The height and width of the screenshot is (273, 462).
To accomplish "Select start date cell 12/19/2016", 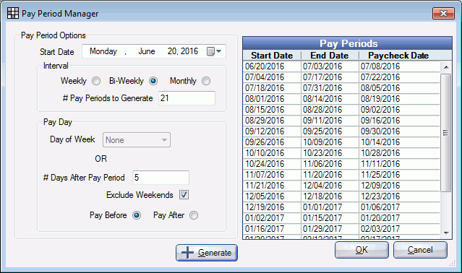I will coord(272,208).
